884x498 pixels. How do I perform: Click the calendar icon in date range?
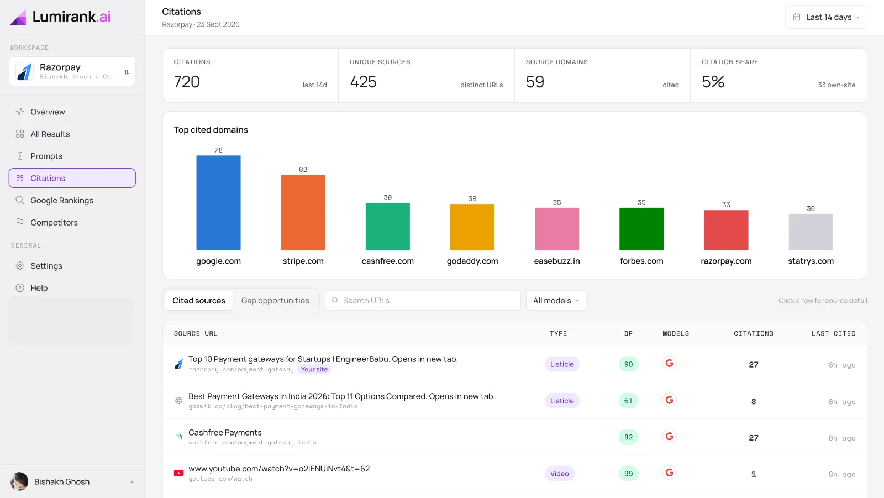pos(797,17)
